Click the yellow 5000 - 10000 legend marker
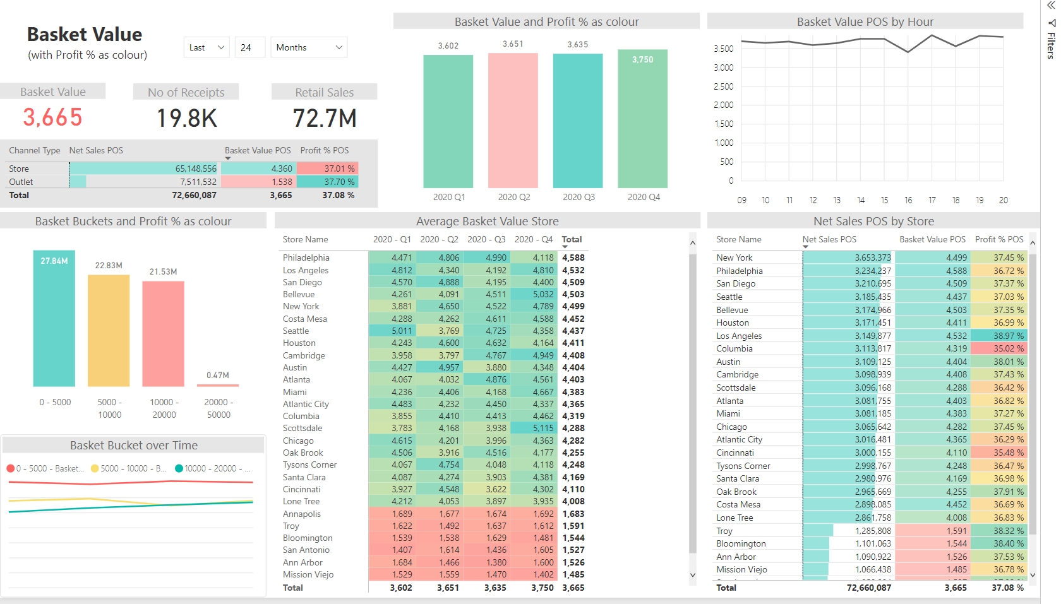Viewport: 1061px width, 604px height. (x=95, y=468)
